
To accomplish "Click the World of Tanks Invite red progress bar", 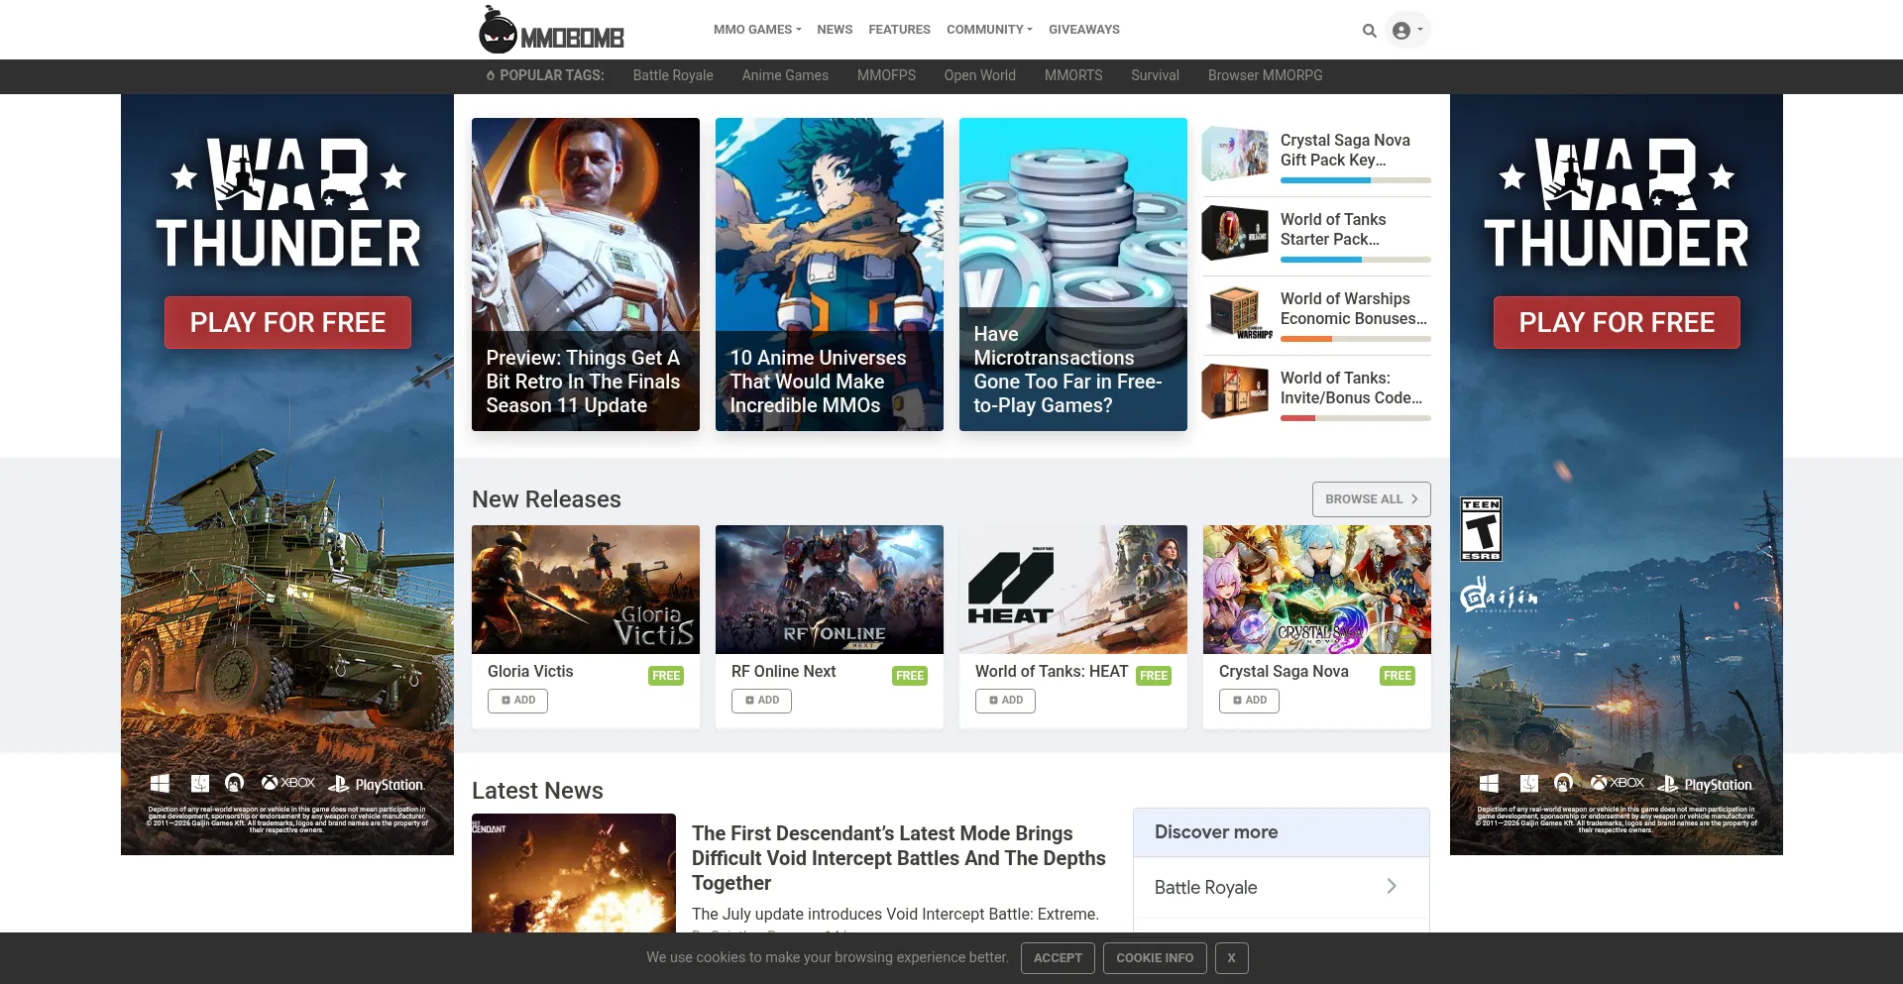I will [1356, 418].
